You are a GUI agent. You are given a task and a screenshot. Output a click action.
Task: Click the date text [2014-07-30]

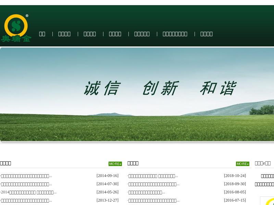coord(108,184)
